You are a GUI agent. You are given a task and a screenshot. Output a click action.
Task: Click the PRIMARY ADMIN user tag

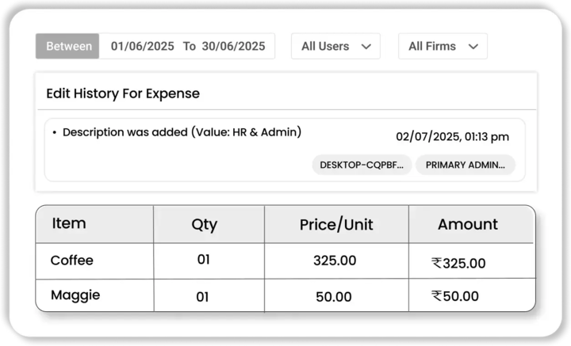tap(466, 165)
